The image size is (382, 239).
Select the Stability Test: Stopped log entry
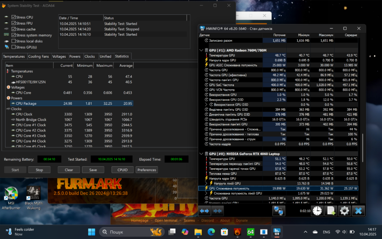click(x=123, y=29)
